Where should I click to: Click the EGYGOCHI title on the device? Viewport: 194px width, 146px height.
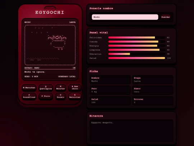[50, 12]
